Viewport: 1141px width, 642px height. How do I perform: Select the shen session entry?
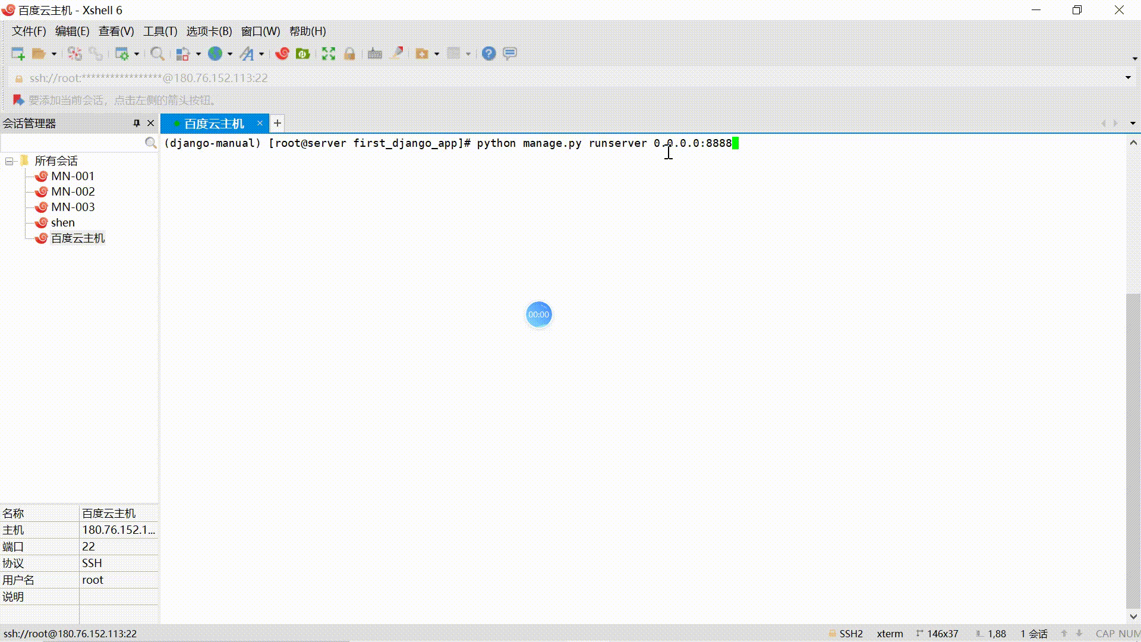click(x=62, y=222)
